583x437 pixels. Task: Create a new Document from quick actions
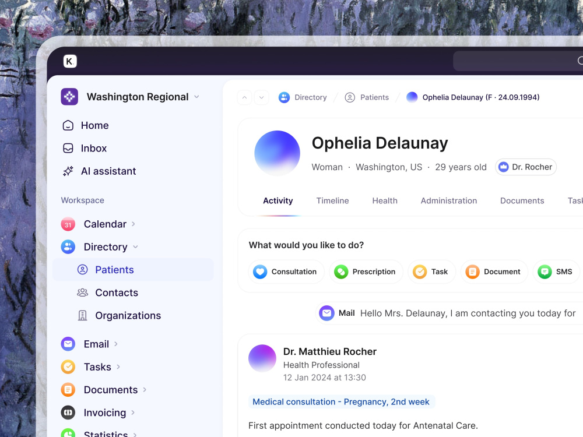pyautogui.click(x=494, y=272)
